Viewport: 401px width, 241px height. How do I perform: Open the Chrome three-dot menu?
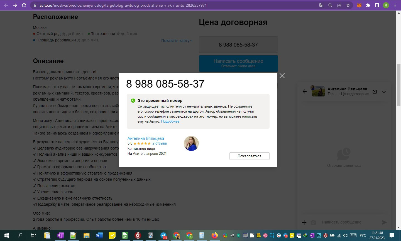coord(395,5)
